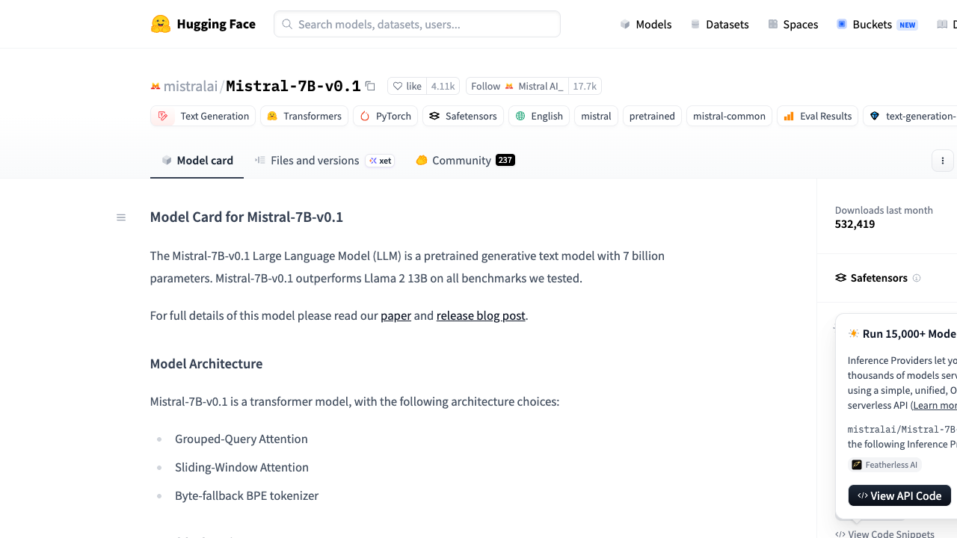Open the Hugging Face home link text
This screenshot has height=538, width=957.
point(216,24)
